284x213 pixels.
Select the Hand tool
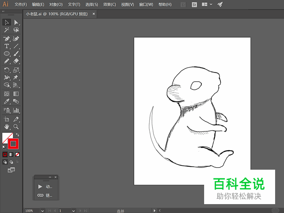[6, 126]
